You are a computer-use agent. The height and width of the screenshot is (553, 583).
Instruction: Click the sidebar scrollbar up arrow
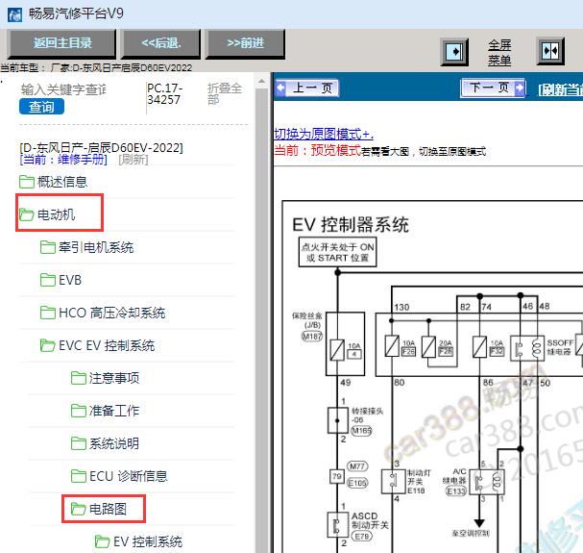point(262,81)
